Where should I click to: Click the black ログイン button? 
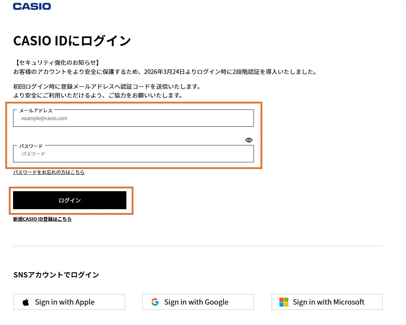point(70,200)
